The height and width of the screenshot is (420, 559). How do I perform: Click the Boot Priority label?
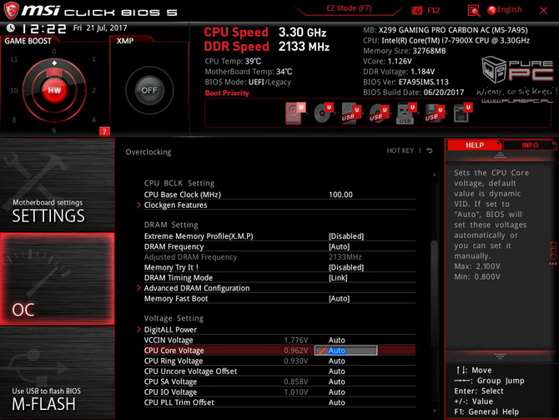(227, 93)
